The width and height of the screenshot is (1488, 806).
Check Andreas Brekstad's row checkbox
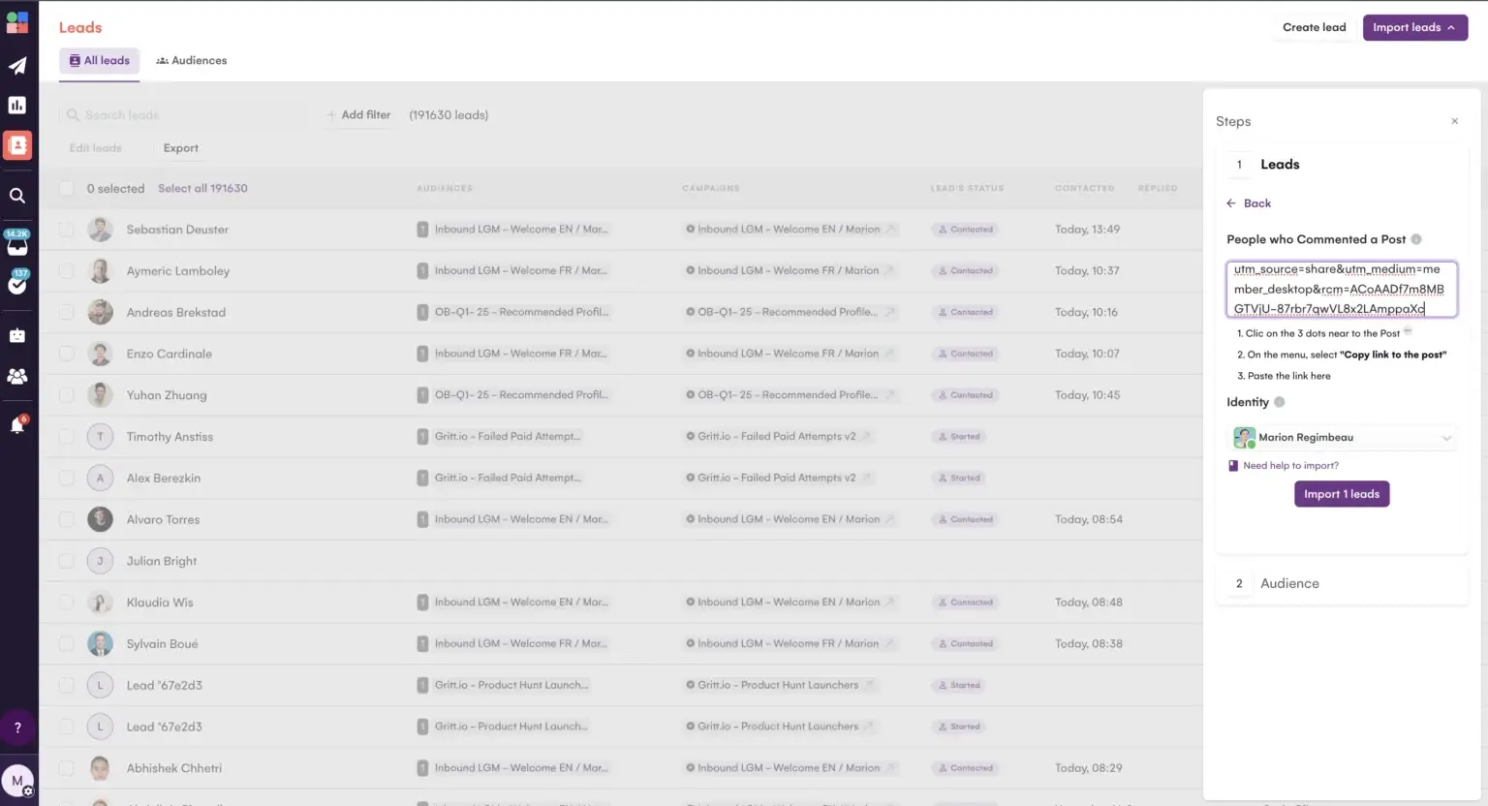[x=66, y=312]
